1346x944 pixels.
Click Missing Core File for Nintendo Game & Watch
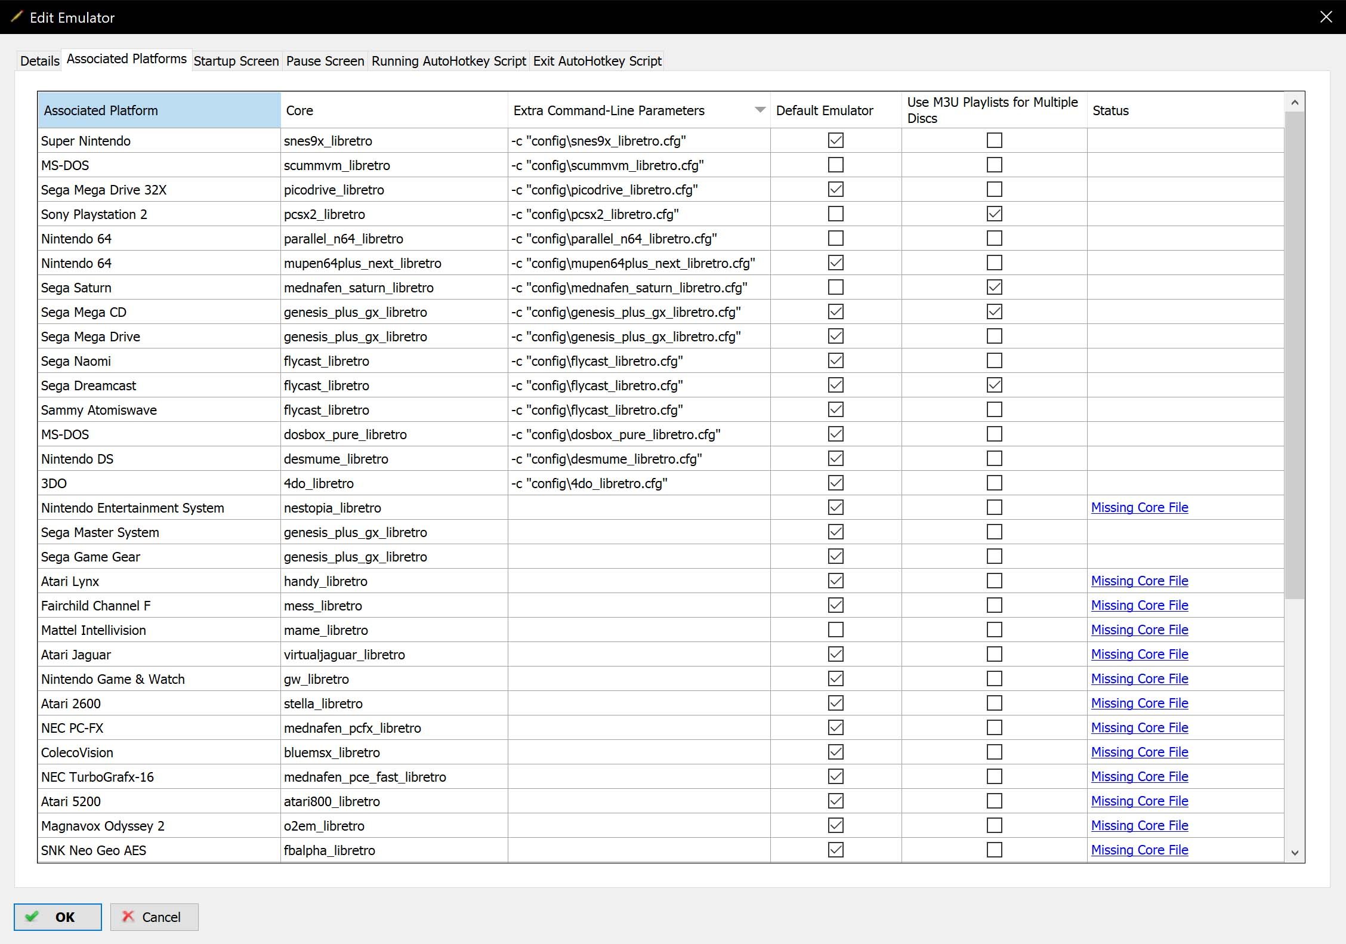[1140, 678]
